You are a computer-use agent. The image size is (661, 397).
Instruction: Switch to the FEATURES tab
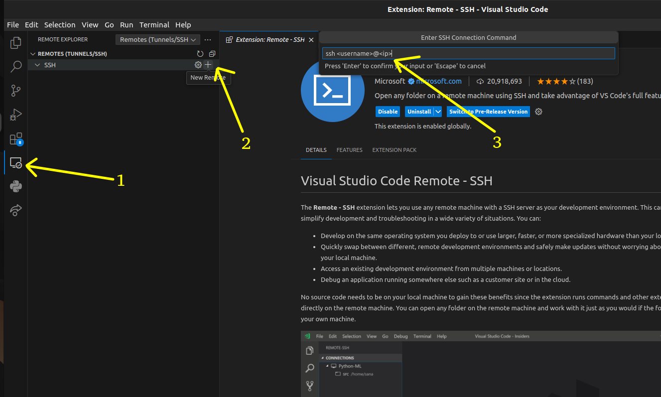pyautogui.click(x=349, y=150)
